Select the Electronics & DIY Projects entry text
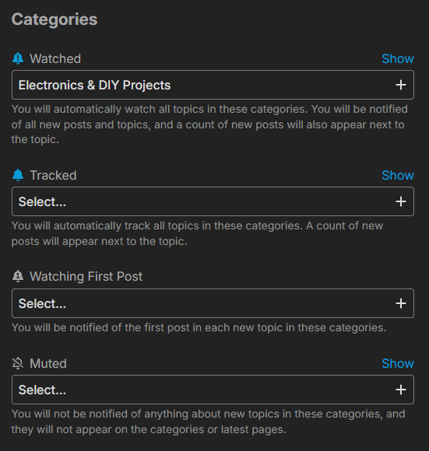 click(x=94, y=85)
